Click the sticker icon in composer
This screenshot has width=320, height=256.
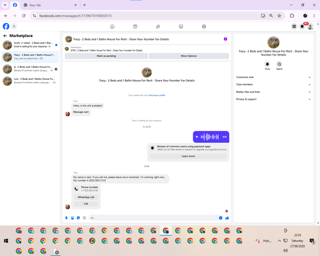(78, 218)
